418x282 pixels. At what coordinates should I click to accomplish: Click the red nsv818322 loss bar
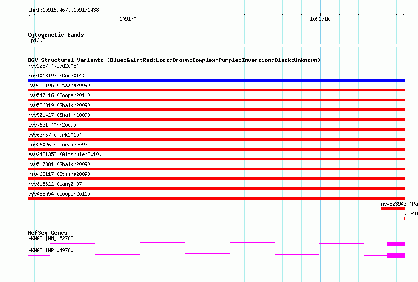(216, 189)
